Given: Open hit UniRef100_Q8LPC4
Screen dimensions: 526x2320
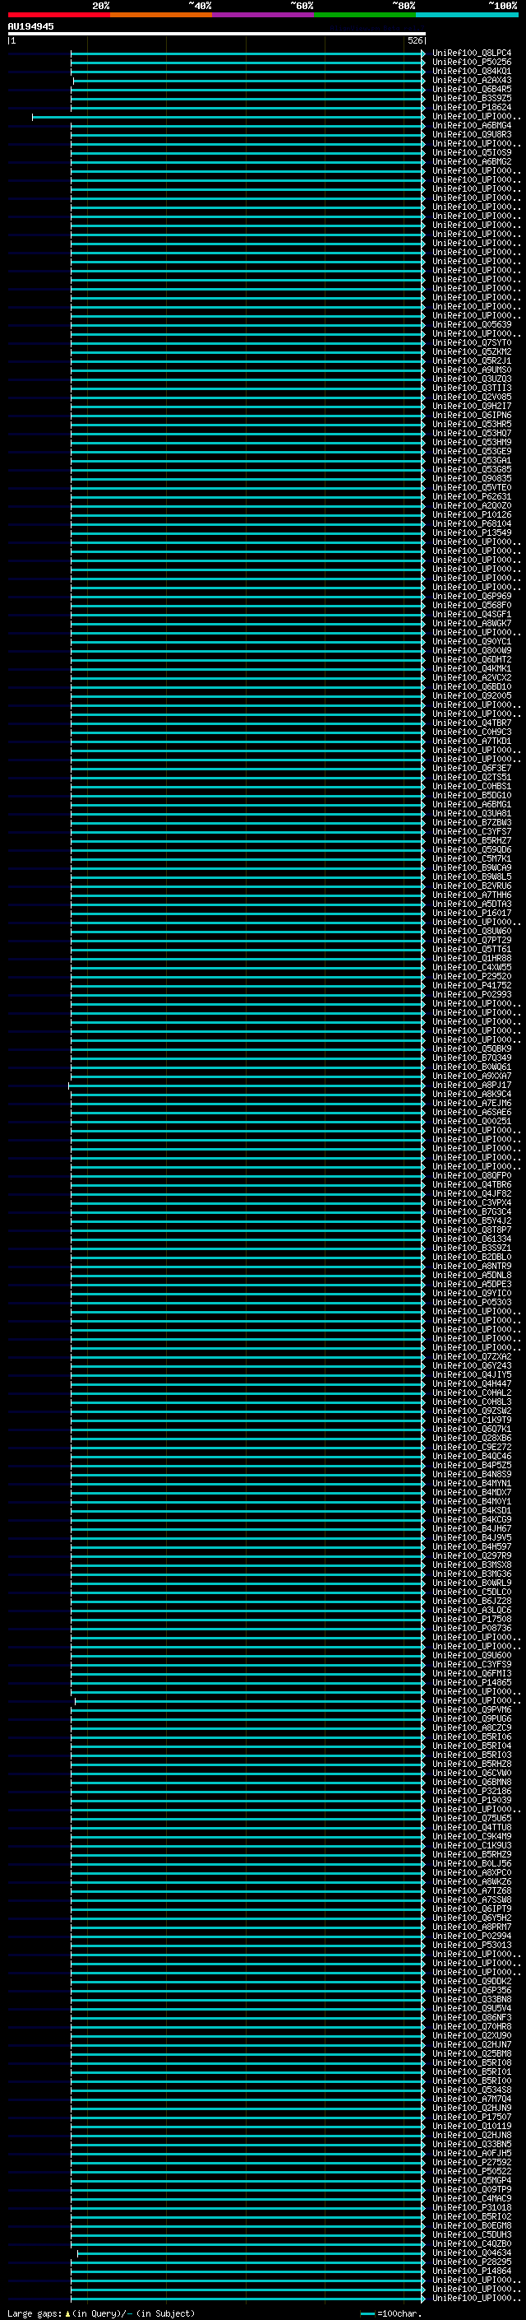Looking at the screenshot, I should [472, 53].
